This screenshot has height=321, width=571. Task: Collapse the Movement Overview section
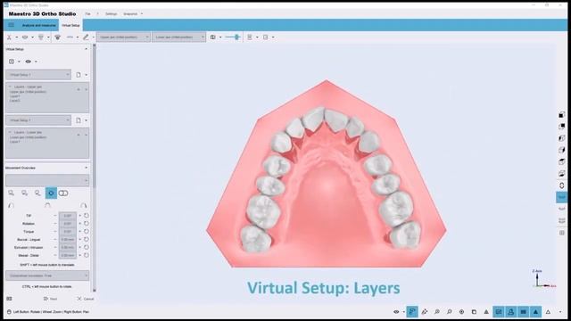pyautogui.click(x=87, y=168)
